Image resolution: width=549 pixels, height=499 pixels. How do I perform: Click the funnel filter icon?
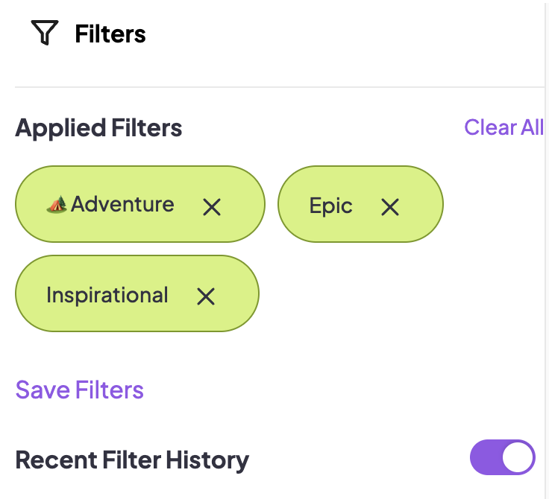45,34
